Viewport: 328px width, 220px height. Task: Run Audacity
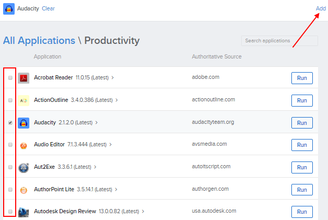302,123
